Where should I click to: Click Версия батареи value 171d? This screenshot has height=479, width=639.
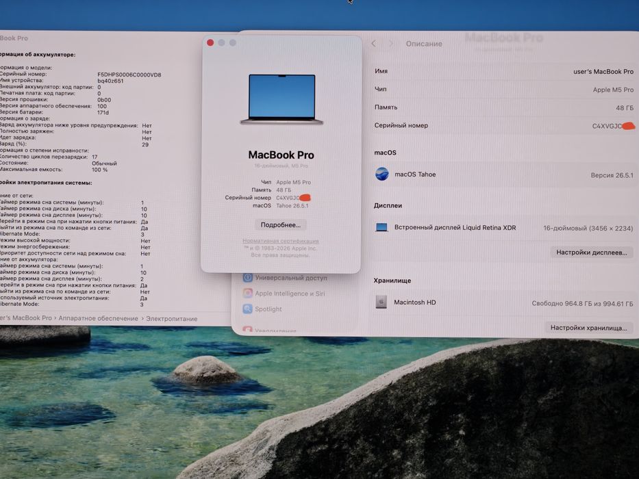(x=103, y=112)
